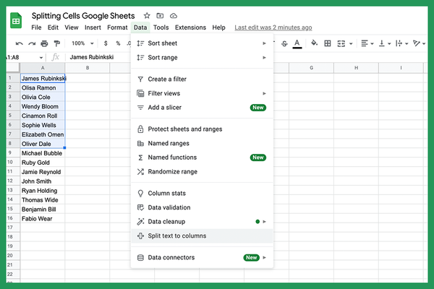The height and width of the screenshot is (289, 434).
Task: Toggle strikethrough formatting
Action: [284, 43]
